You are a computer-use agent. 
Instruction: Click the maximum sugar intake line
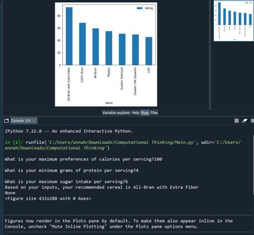click(66, 182)
